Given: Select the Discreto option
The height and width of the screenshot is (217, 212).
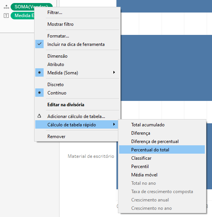Looking at the screenshot, I should pos(55,85).
